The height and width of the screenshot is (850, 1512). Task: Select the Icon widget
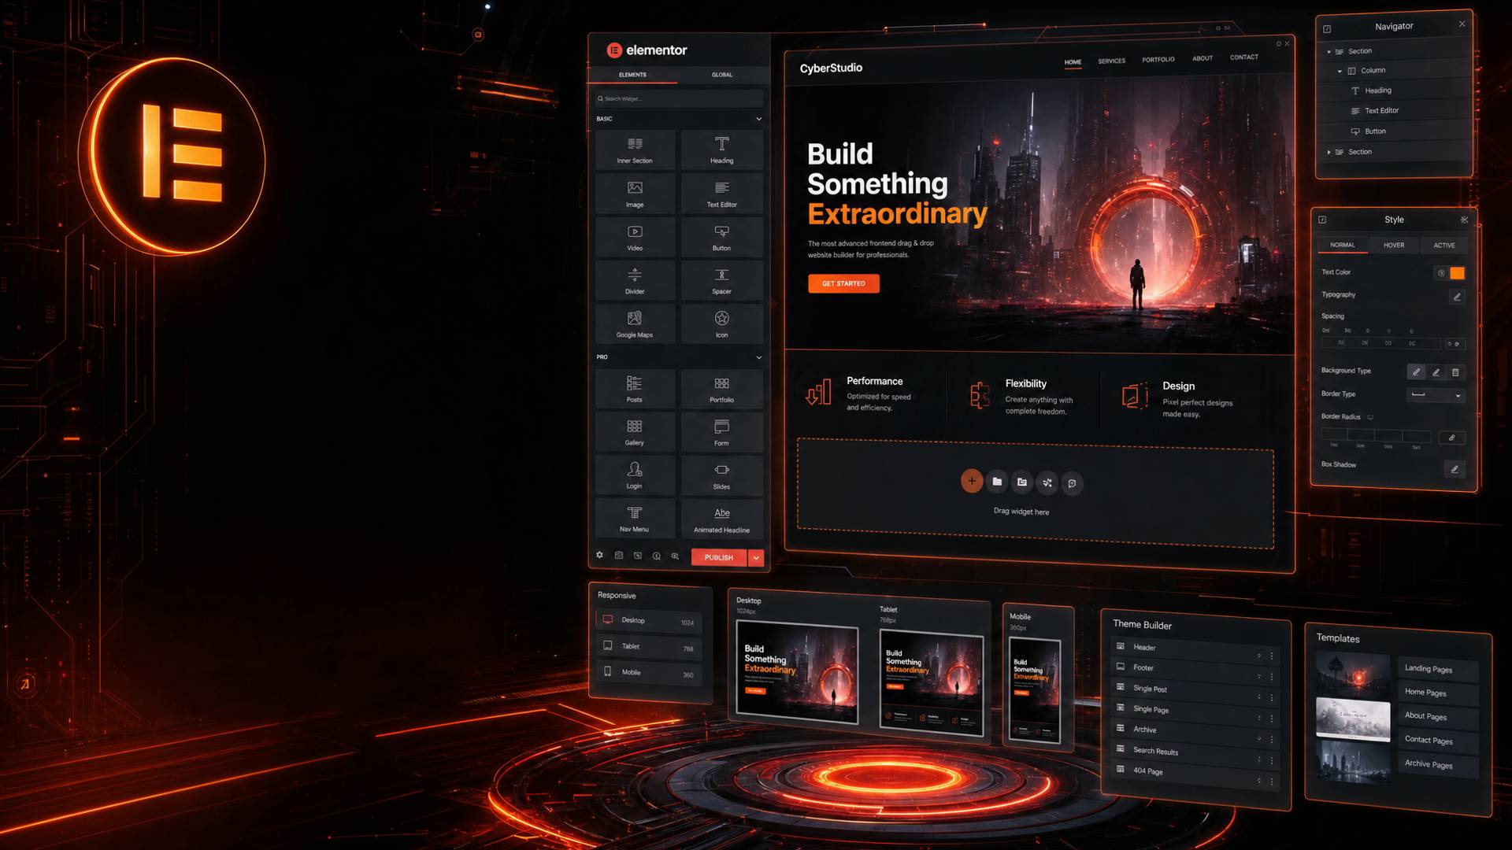pyautogui.click(x=721, y=324)
